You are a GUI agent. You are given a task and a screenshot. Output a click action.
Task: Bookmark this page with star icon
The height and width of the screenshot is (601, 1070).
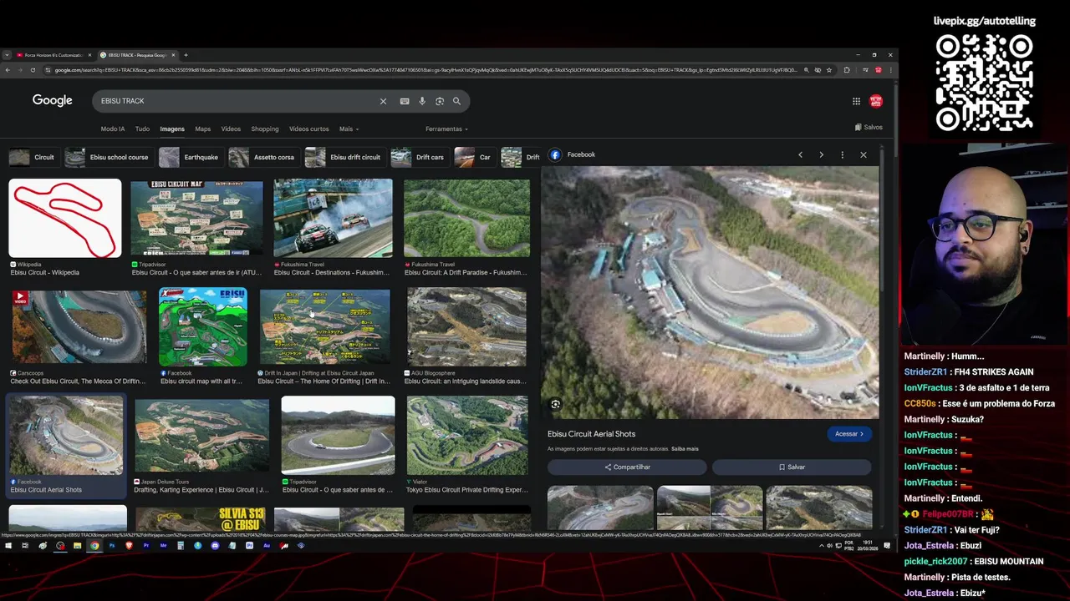click(x=829, y=70)
